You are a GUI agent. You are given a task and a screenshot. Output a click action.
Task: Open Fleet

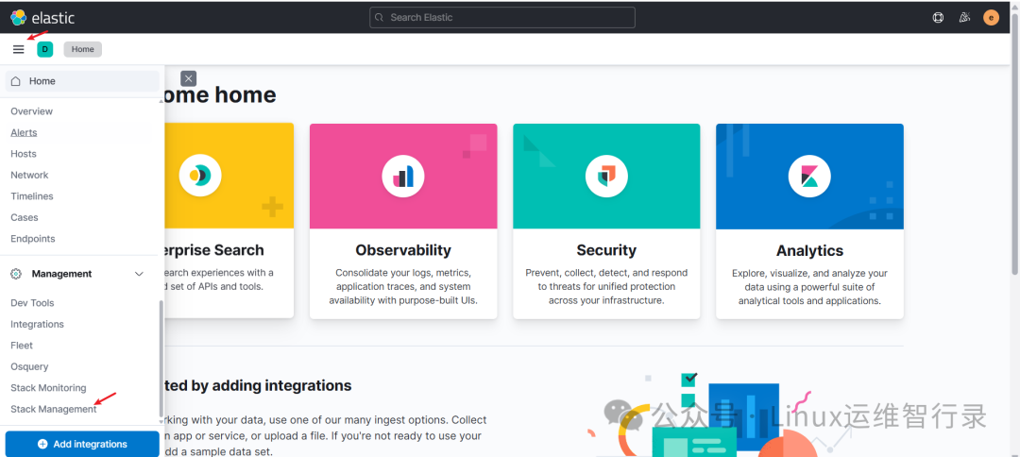(x=22, y=346)
